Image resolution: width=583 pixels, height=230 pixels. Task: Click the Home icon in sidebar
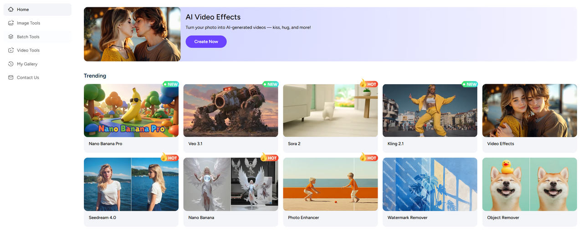(11, 10)
